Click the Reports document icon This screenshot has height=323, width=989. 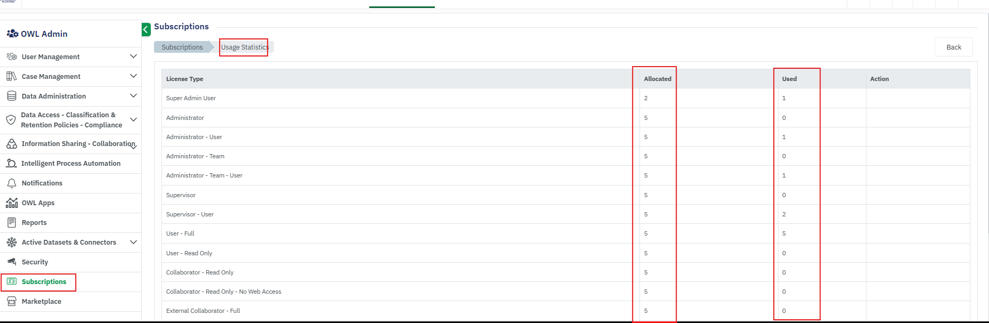(12, 223)
